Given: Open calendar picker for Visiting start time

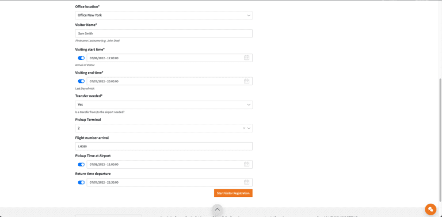Looking at the screenshot, I should pyautogui.click(x=246, y=58).
